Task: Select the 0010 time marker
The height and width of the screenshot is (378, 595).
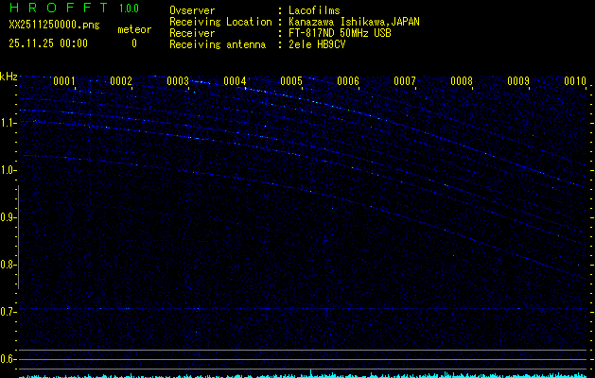Action: click(x=575, y=81)
